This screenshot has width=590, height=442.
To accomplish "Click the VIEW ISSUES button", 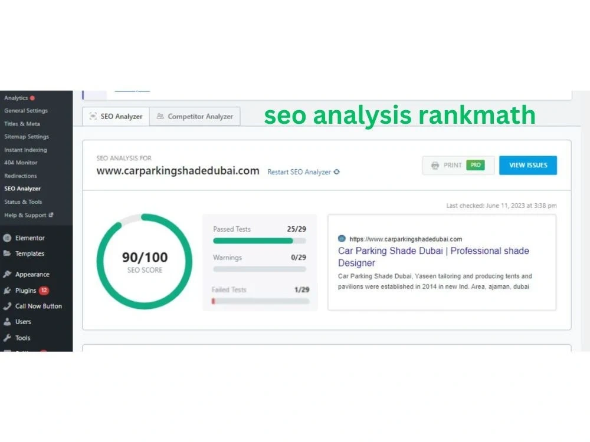I will tap(528, 166).
